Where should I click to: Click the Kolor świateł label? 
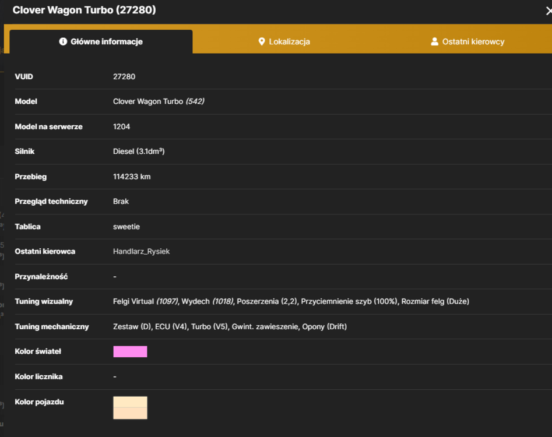coord(38,351)
